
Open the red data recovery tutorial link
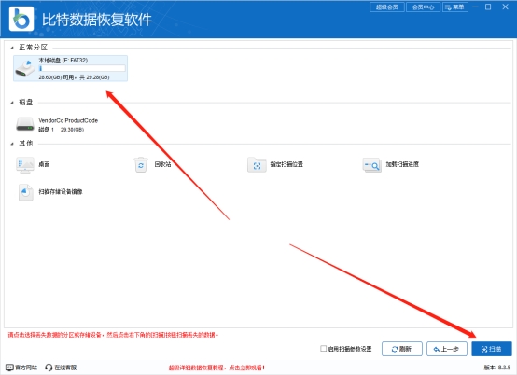point(217,368)
